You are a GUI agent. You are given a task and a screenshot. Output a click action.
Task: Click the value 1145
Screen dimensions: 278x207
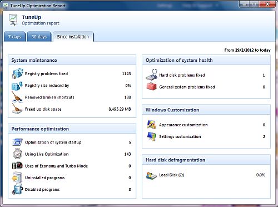(x=126, y=74)
